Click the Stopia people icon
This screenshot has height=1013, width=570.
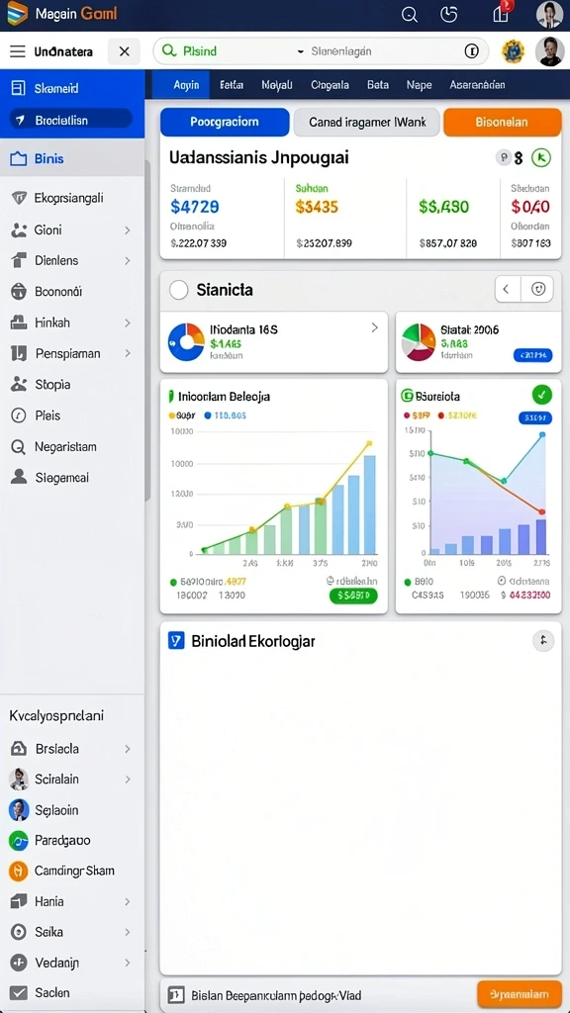click(x=19, y=384)
